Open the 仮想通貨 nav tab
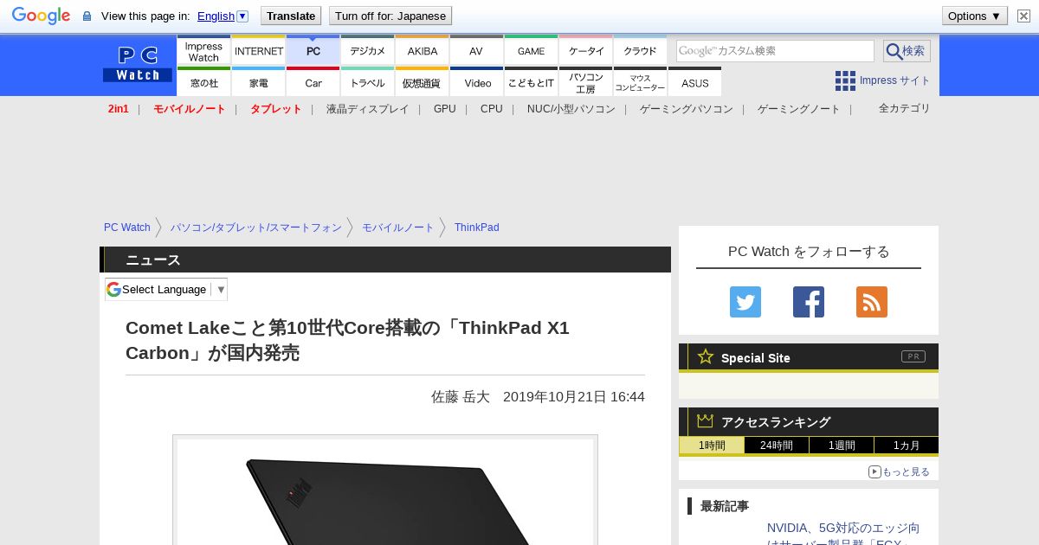 tap(423, 82)
